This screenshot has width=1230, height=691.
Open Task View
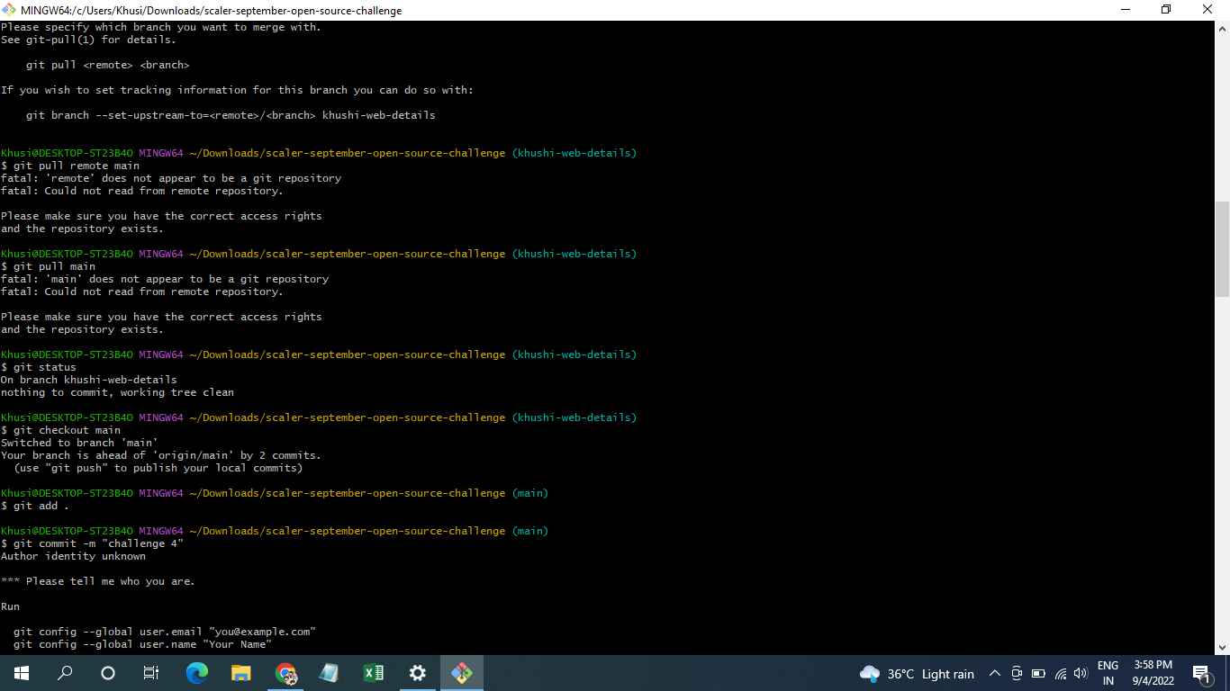click(x=150, y=673)
